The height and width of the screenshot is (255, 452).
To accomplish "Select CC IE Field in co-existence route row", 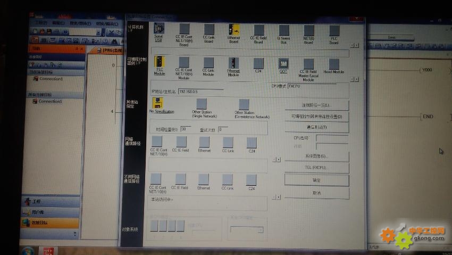I will click(x=181, y=179).
